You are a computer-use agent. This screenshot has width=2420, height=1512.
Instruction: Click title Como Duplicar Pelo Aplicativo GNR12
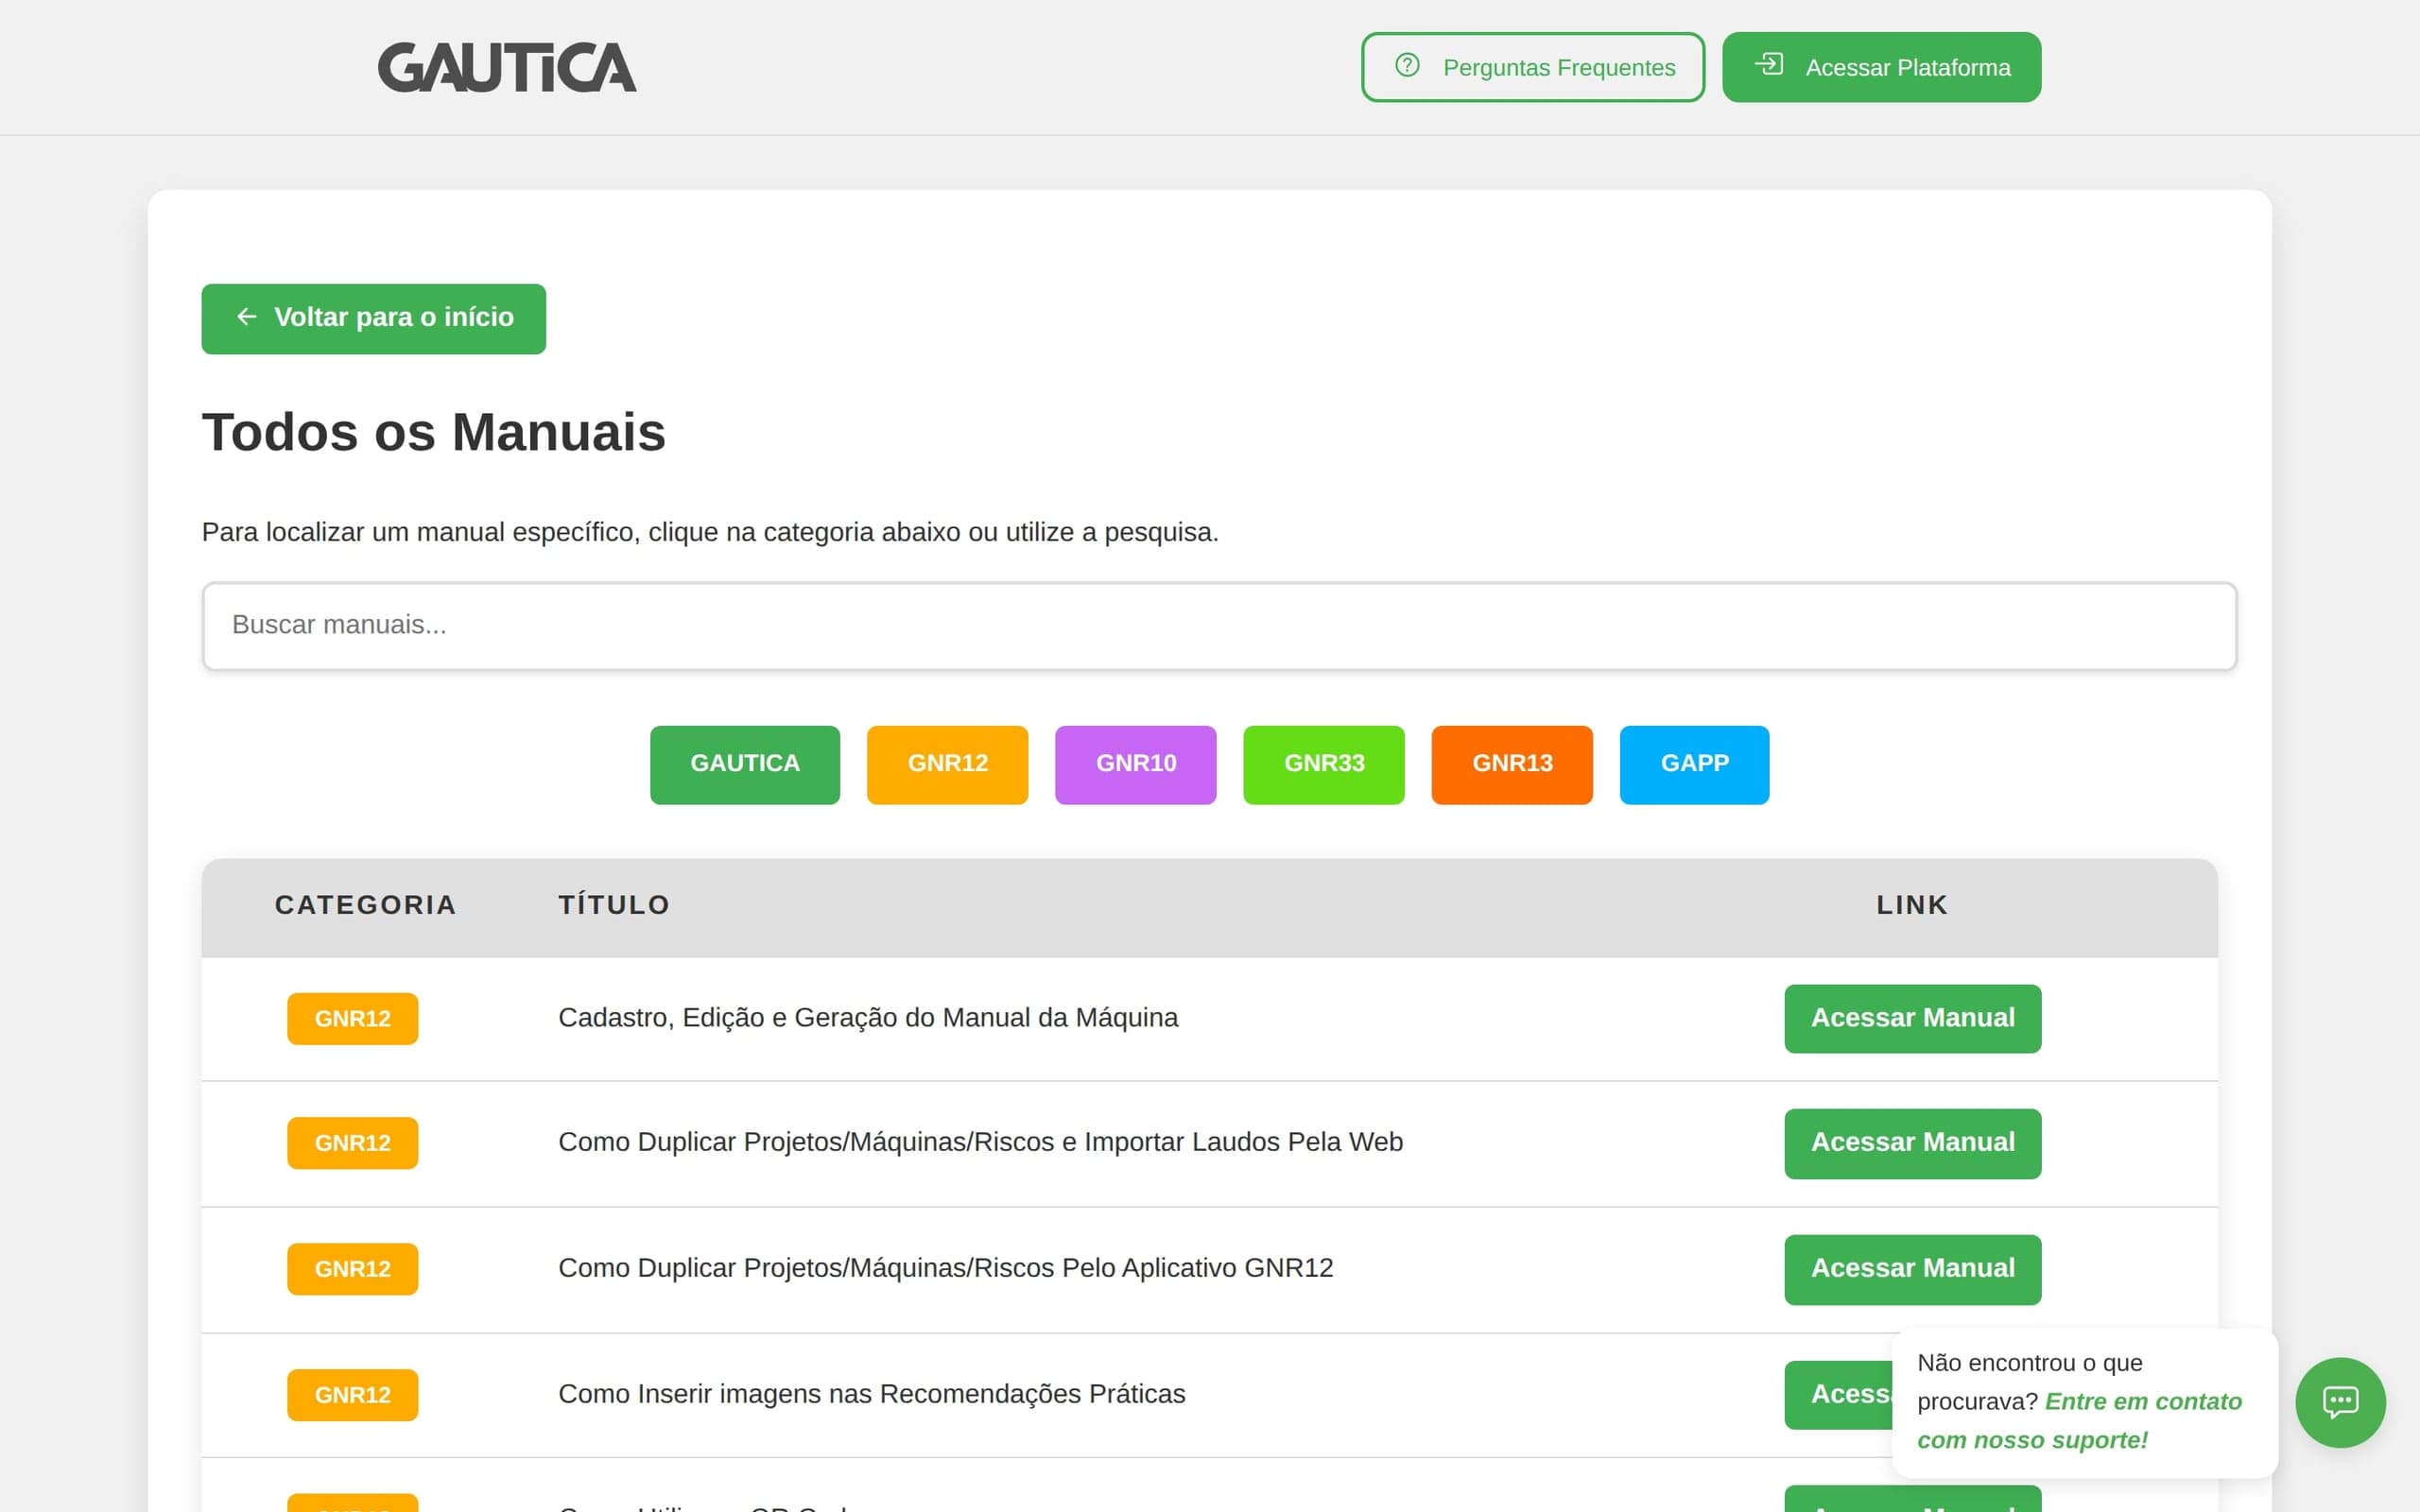click(945, 1268)
